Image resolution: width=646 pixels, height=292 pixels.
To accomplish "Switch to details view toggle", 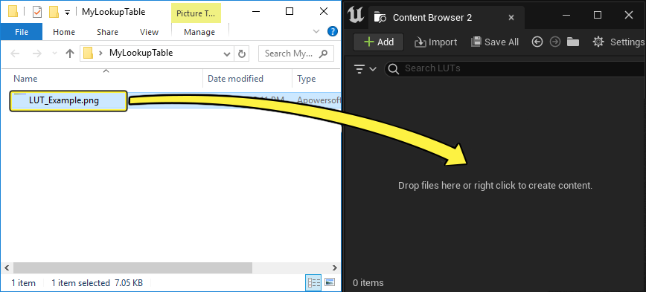I will point(314,282).
